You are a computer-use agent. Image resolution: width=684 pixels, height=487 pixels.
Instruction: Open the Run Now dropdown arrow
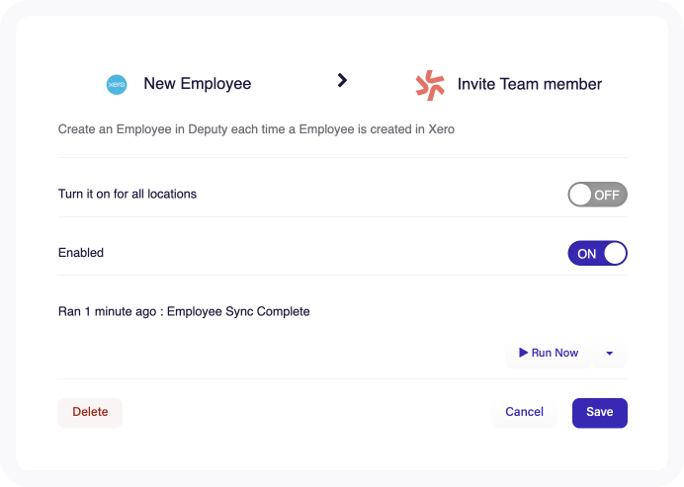click(610, 354)
